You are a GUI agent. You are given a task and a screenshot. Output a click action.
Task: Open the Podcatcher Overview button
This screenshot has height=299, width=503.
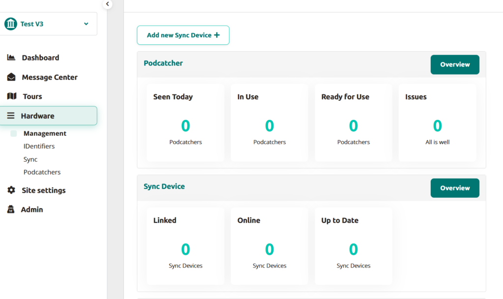click(x=455, y=64)
